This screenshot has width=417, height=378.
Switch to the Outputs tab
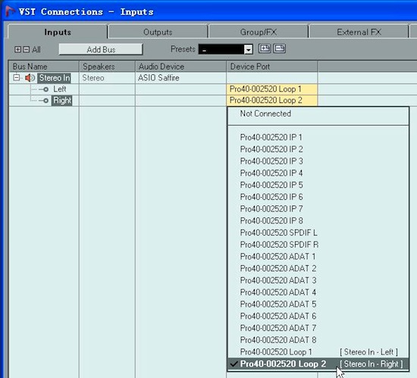[158, 32]
